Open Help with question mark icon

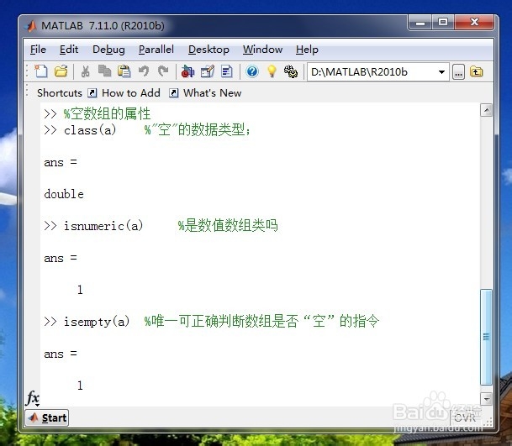(252, 71)
